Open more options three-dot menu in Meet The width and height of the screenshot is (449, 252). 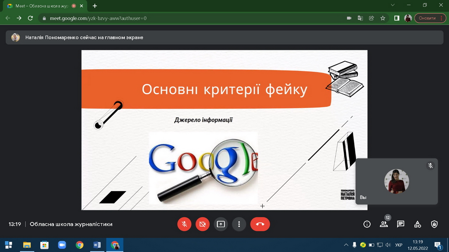239,224
